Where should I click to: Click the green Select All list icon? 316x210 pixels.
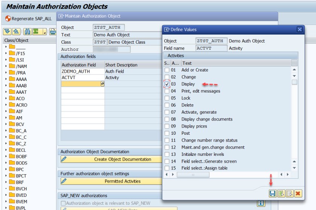281,194
